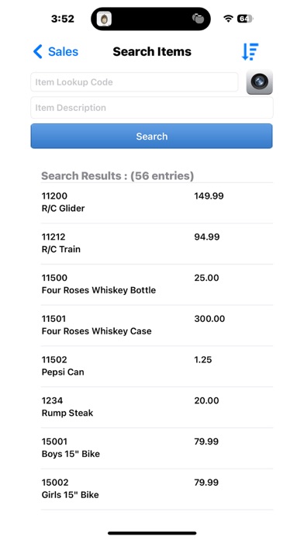Select the R/C Train entry

[x=157, y=244]
